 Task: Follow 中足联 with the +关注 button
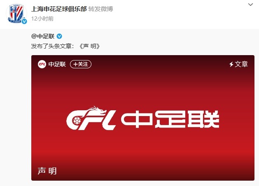(81, 64)
